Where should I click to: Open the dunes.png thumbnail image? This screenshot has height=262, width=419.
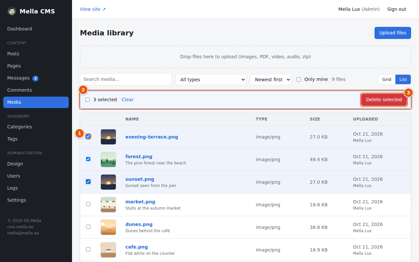108,227
